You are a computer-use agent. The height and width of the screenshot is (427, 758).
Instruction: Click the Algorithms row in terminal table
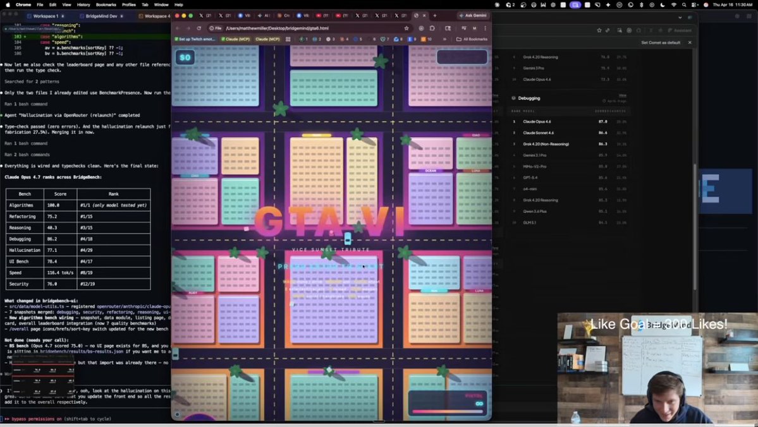tap(78, 205)
